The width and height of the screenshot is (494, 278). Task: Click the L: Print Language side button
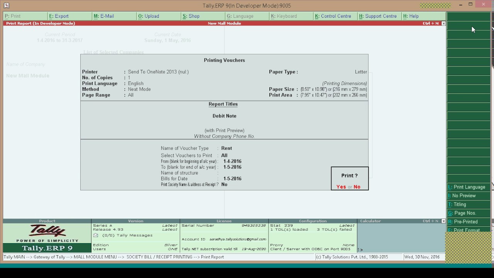click(469, 187)
